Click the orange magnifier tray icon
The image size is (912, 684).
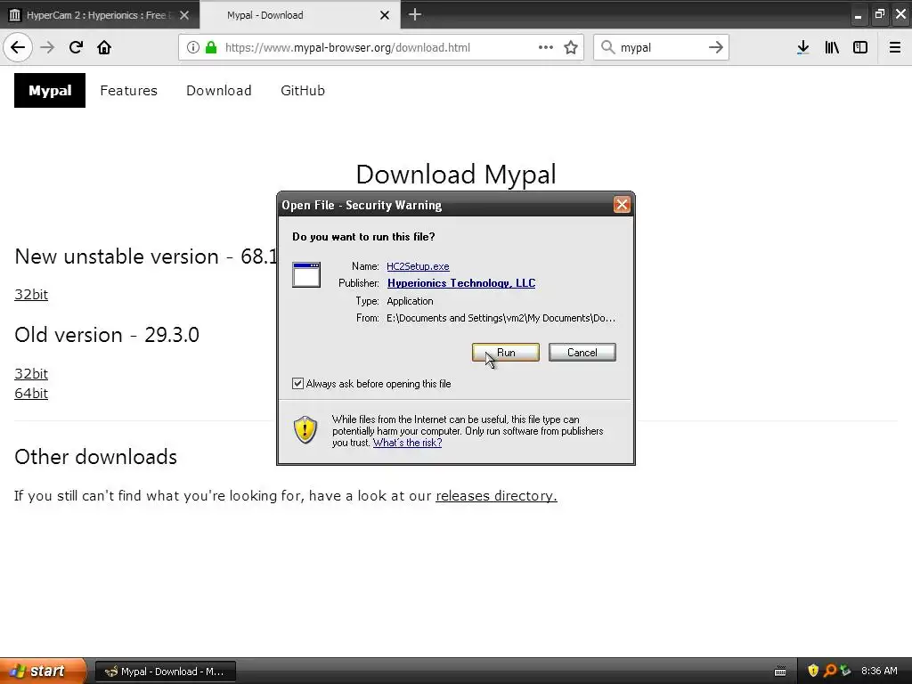click(829, 671)
